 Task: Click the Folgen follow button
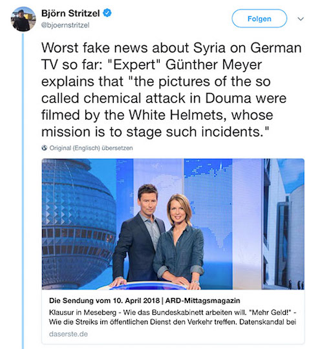click(x=259, y=19)
